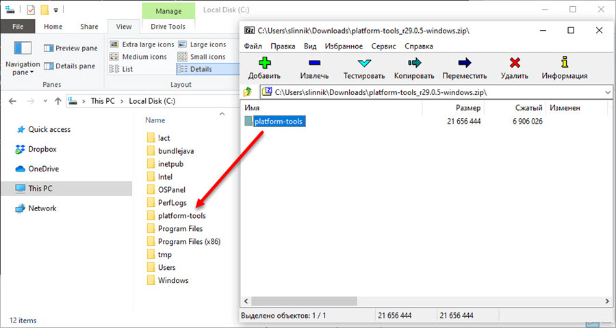Click the Копировать arrow icon
This screenshot has height=328, width=616.
(x=414, y=63)
